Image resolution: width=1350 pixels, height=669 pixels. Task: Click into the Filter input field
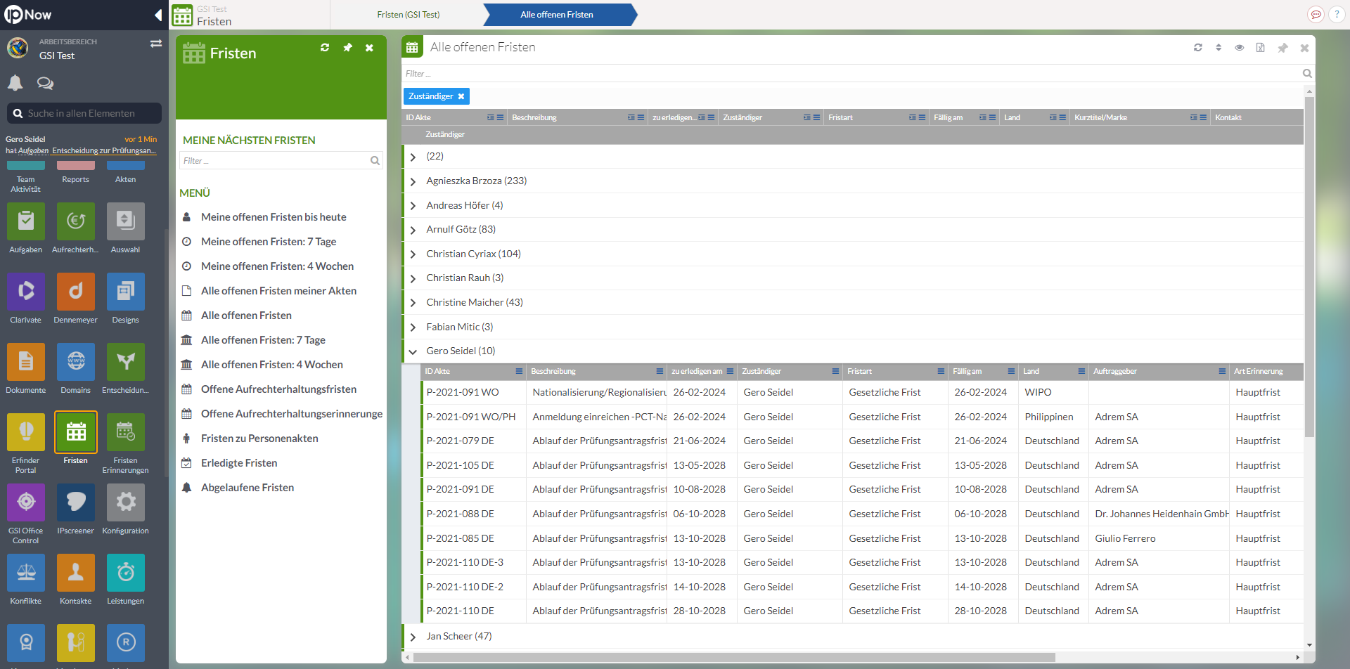click(x=703, y=73)
